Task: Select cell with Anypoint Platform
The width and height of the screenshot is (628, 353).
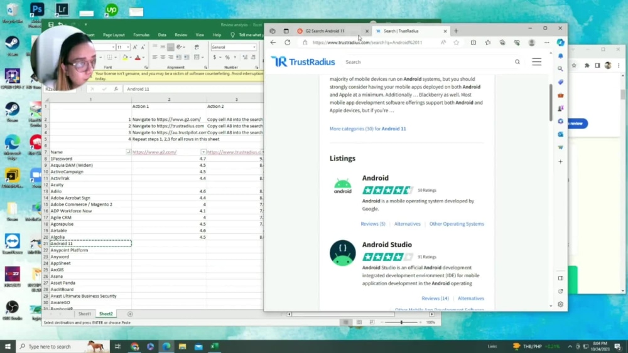Action: point(90,250)
